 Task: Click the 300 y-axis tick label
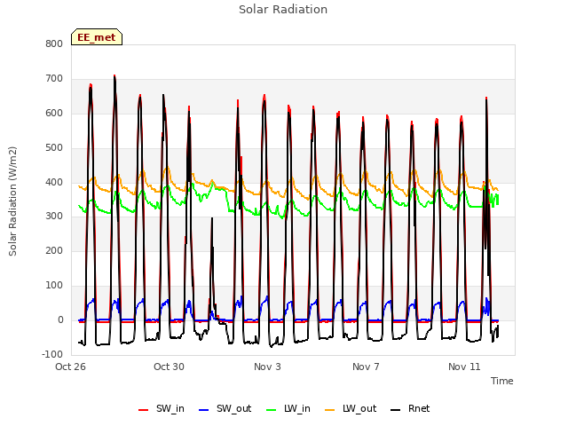point(54,217)
